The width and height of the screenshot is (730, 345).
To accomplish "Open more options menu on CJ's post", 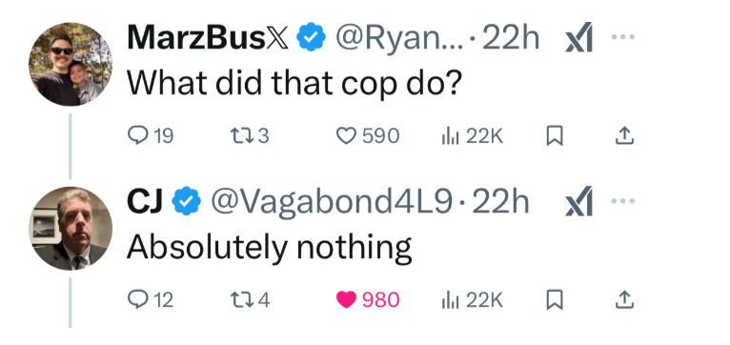I will click(x=622, y=201).
